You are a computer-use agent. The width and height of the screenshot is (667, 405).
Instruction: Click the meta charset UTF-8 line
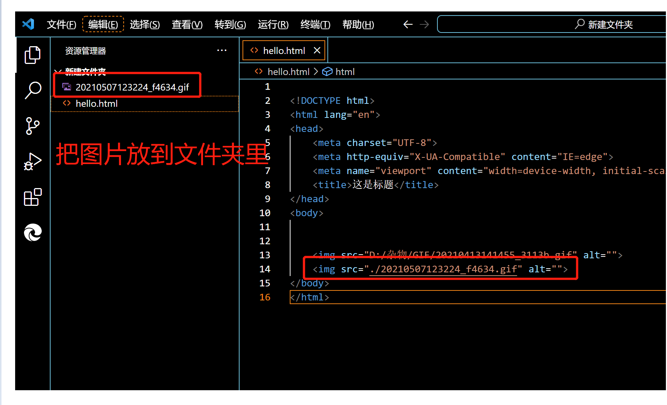coord(375,143)
